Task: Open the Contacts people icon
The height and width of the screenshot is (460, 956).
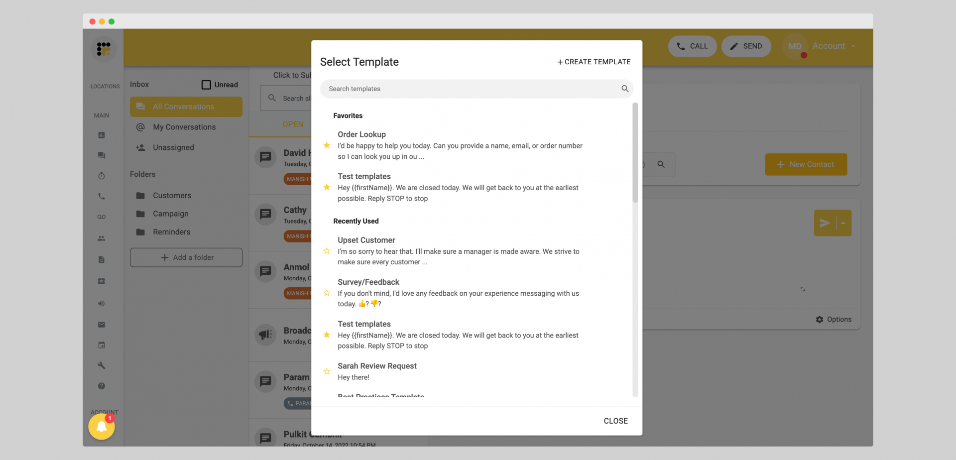Action: click(102, 238)
